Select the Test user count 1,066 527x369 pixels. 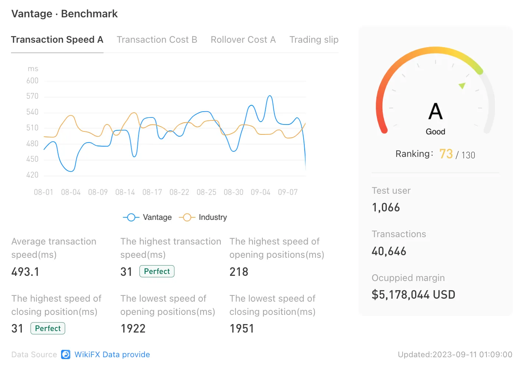tap(386, 207)
